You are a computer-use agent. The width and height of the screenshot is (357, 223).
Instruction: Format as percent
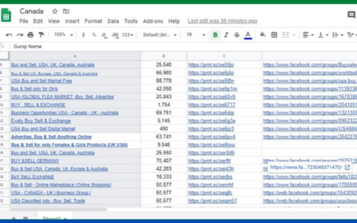(94, 35)
